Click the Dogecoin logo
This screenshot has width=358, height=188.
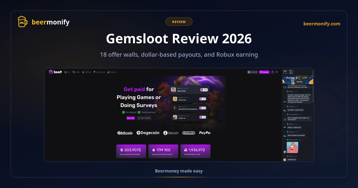click(x=148, y=133)
